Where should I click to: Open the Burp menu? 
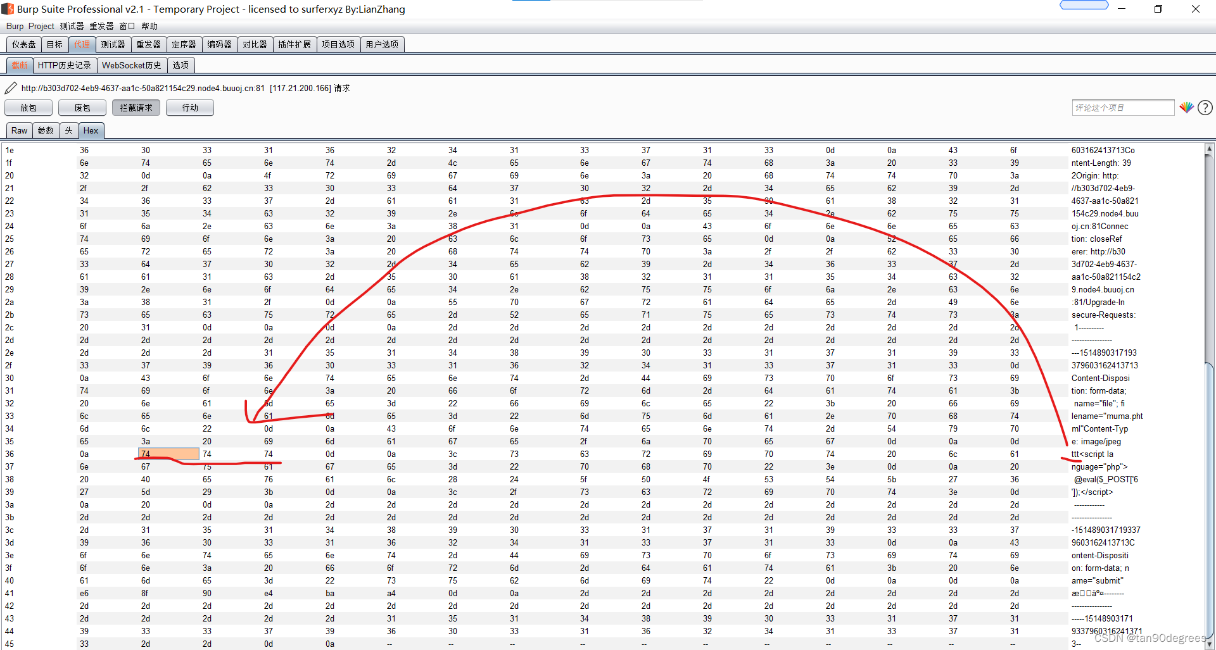(x=15, y=26)
